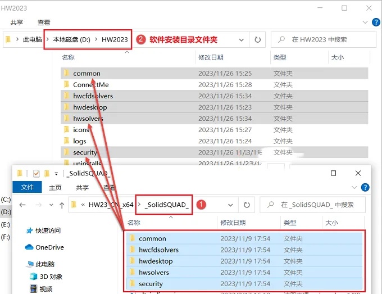Select hwsolvers in the _SolidSQUAD_ window
This screenshot has width=382, height=294.
[x=244, y=272]
